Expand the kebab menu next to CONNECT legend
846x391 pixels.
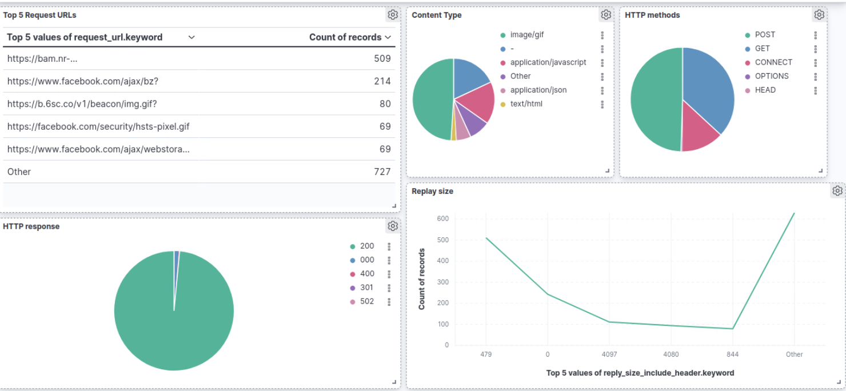[816, 62]
